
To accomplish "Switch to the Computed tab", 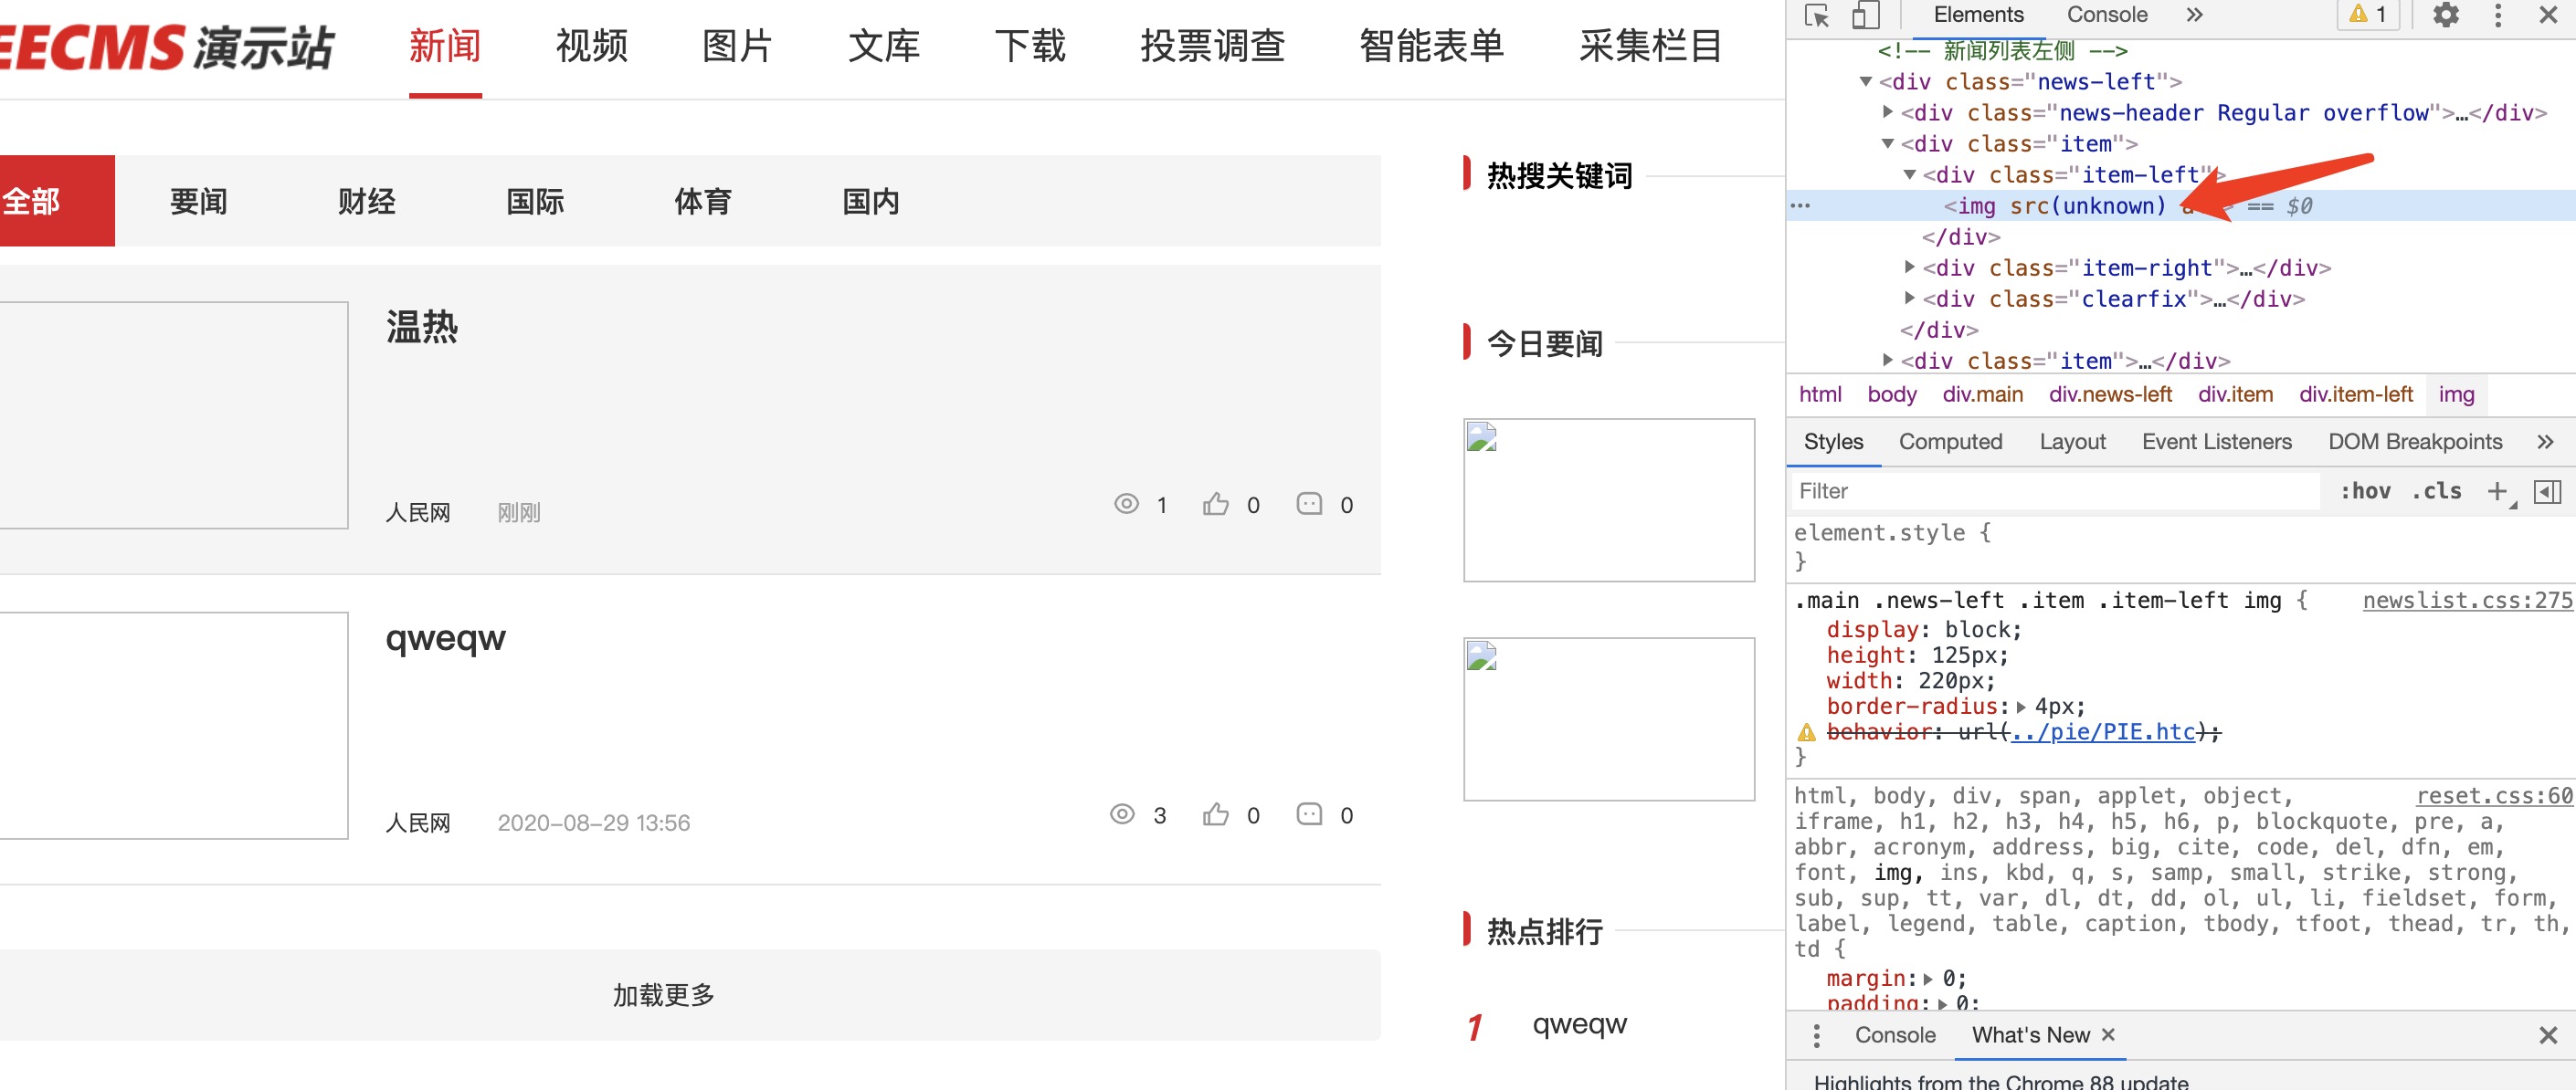I will coord(1950,442).
